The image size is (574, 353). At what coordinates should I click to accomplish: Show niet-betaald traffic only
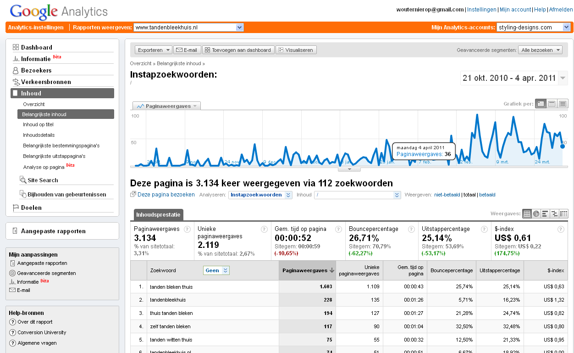447,195
